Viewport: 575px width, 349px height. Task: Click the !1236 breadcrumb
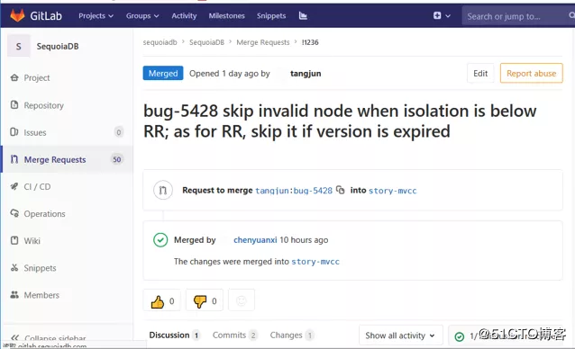click(x=310, y=42)
